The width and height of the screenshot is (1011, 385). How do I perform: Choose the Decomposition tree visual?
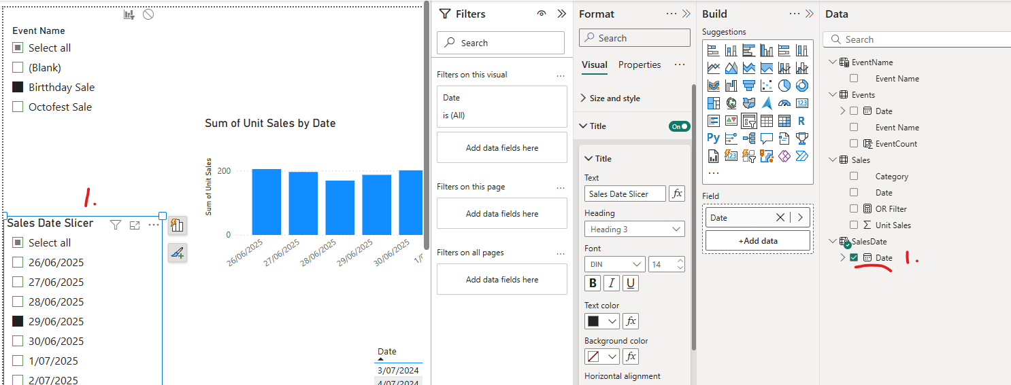[749, 139]
